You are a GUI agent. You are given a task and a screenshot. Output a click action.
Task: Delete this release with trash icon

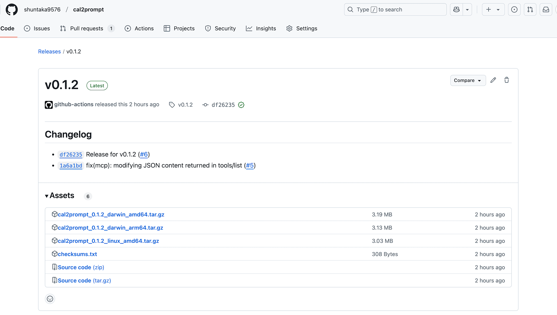(507, 80)
